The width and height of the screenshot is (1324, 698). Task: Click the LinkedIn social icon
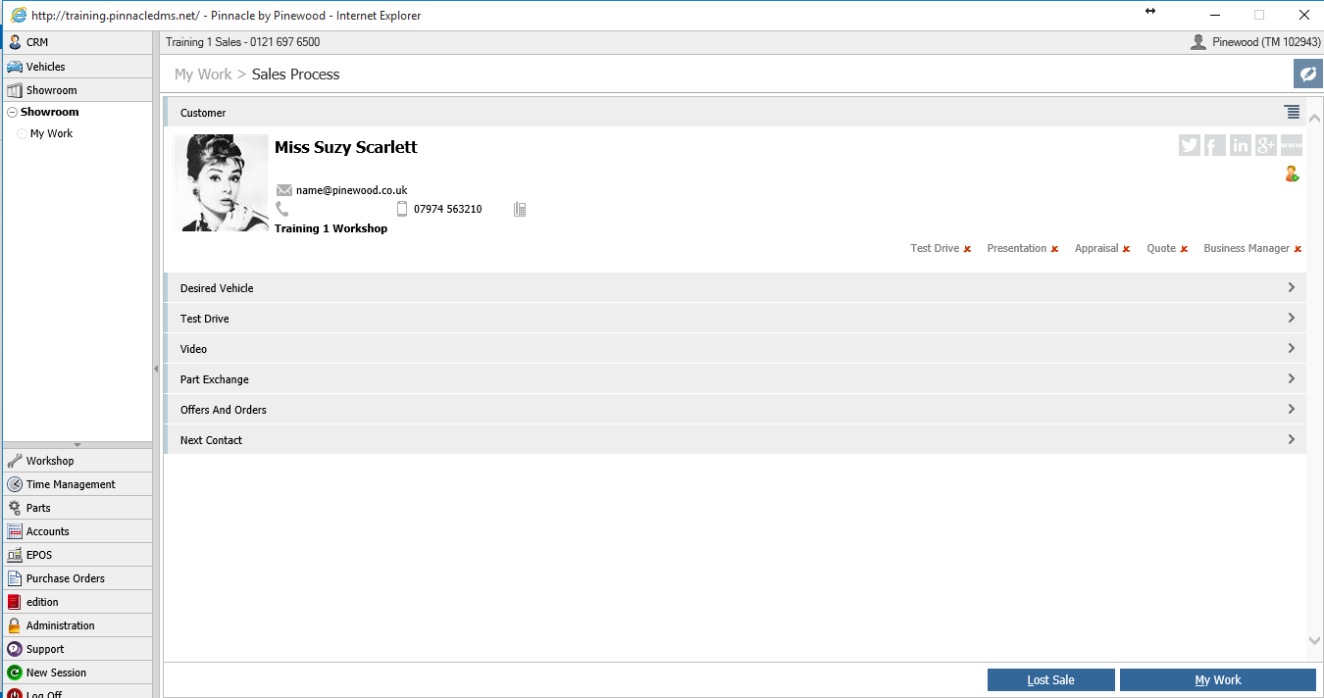(1241, 145)
